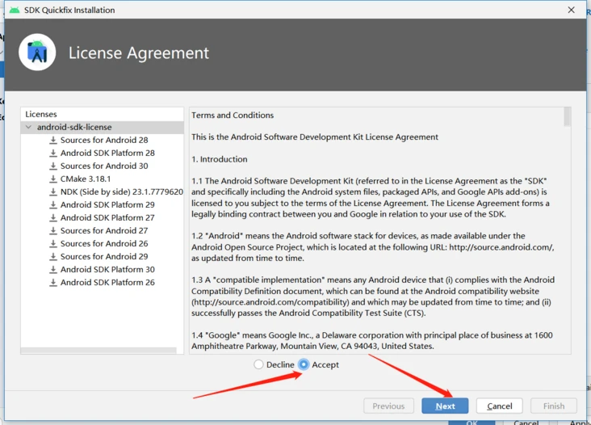Select the android-sdk-license row
591x425 pixels.
pos(103,127)
